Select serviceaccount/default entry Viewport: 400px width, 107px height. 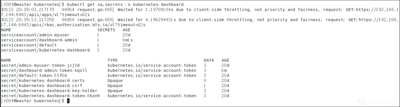(29, 45)
